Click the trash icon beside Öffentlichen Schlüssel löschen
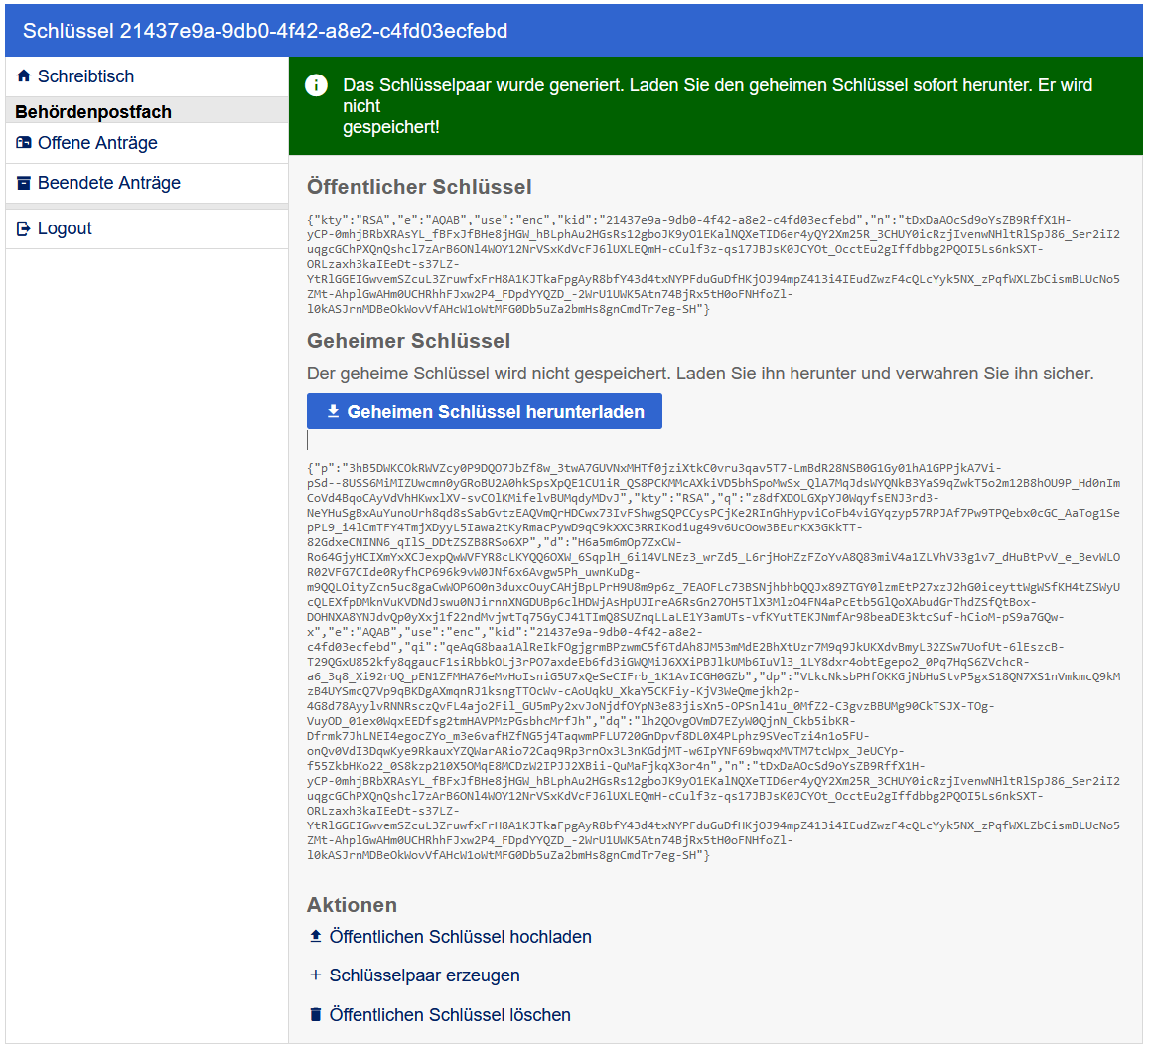The height and width of the screenshot is (1050, 1152). coord(316,1015)
